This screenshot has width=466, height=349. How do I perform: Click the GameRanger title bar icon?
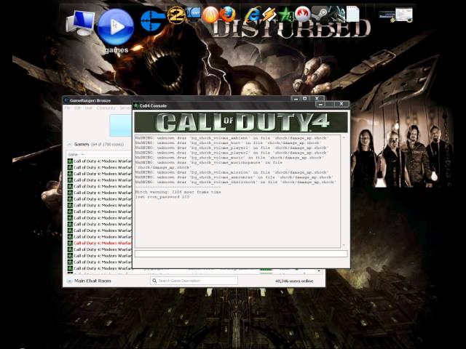point(66,100)
